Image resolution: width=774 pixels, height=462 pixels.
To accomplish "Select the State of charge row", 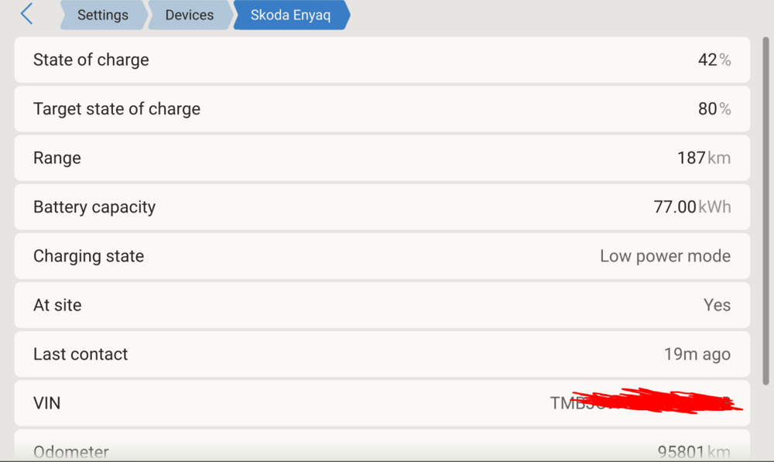I will 382,60.
